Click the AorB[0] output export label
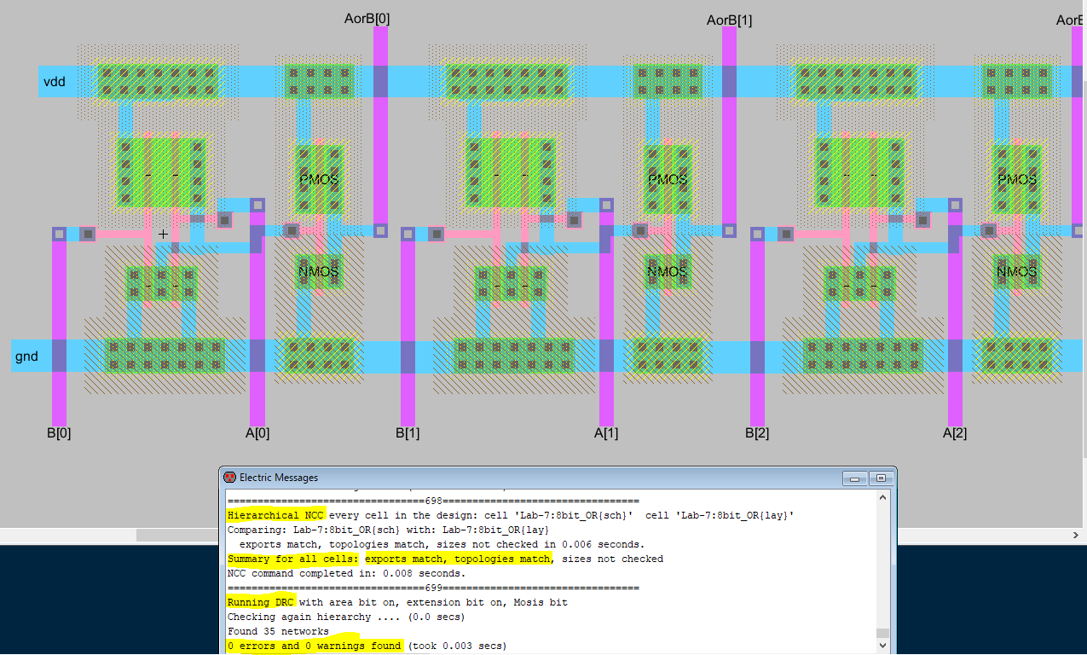Viewport: 1087px width, 655px height. coord(367,18)
